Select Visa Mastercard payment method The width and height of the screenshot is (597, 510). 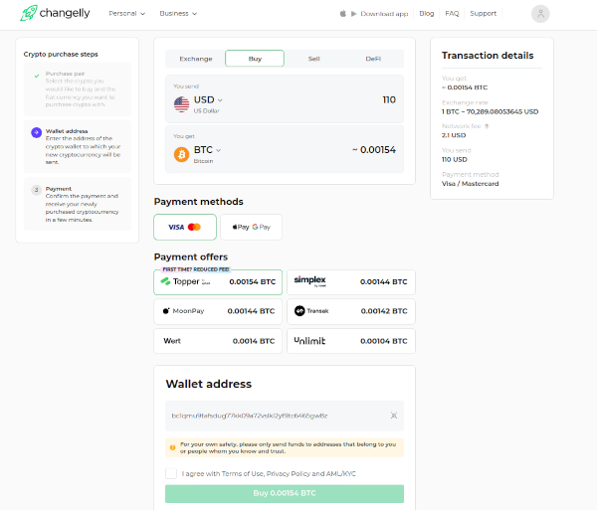tap(185, 227)
